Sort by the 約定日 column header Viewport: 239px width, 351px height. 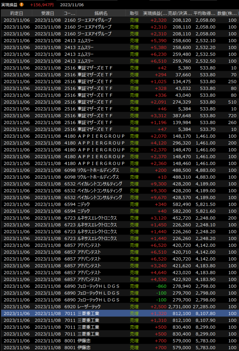[x=17, y=13]
